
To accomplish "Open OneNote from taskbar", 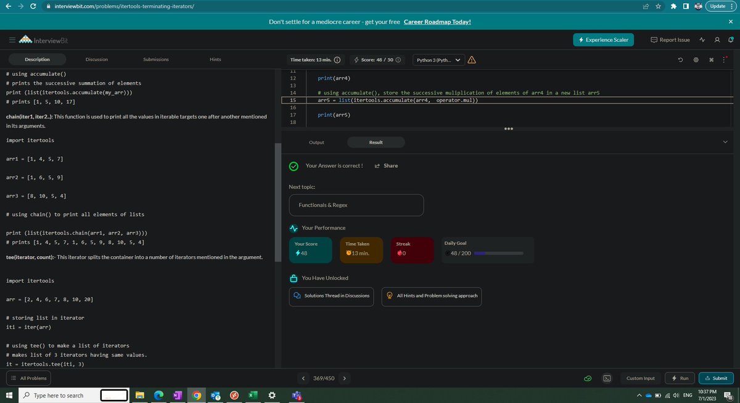I will [177, 395].
